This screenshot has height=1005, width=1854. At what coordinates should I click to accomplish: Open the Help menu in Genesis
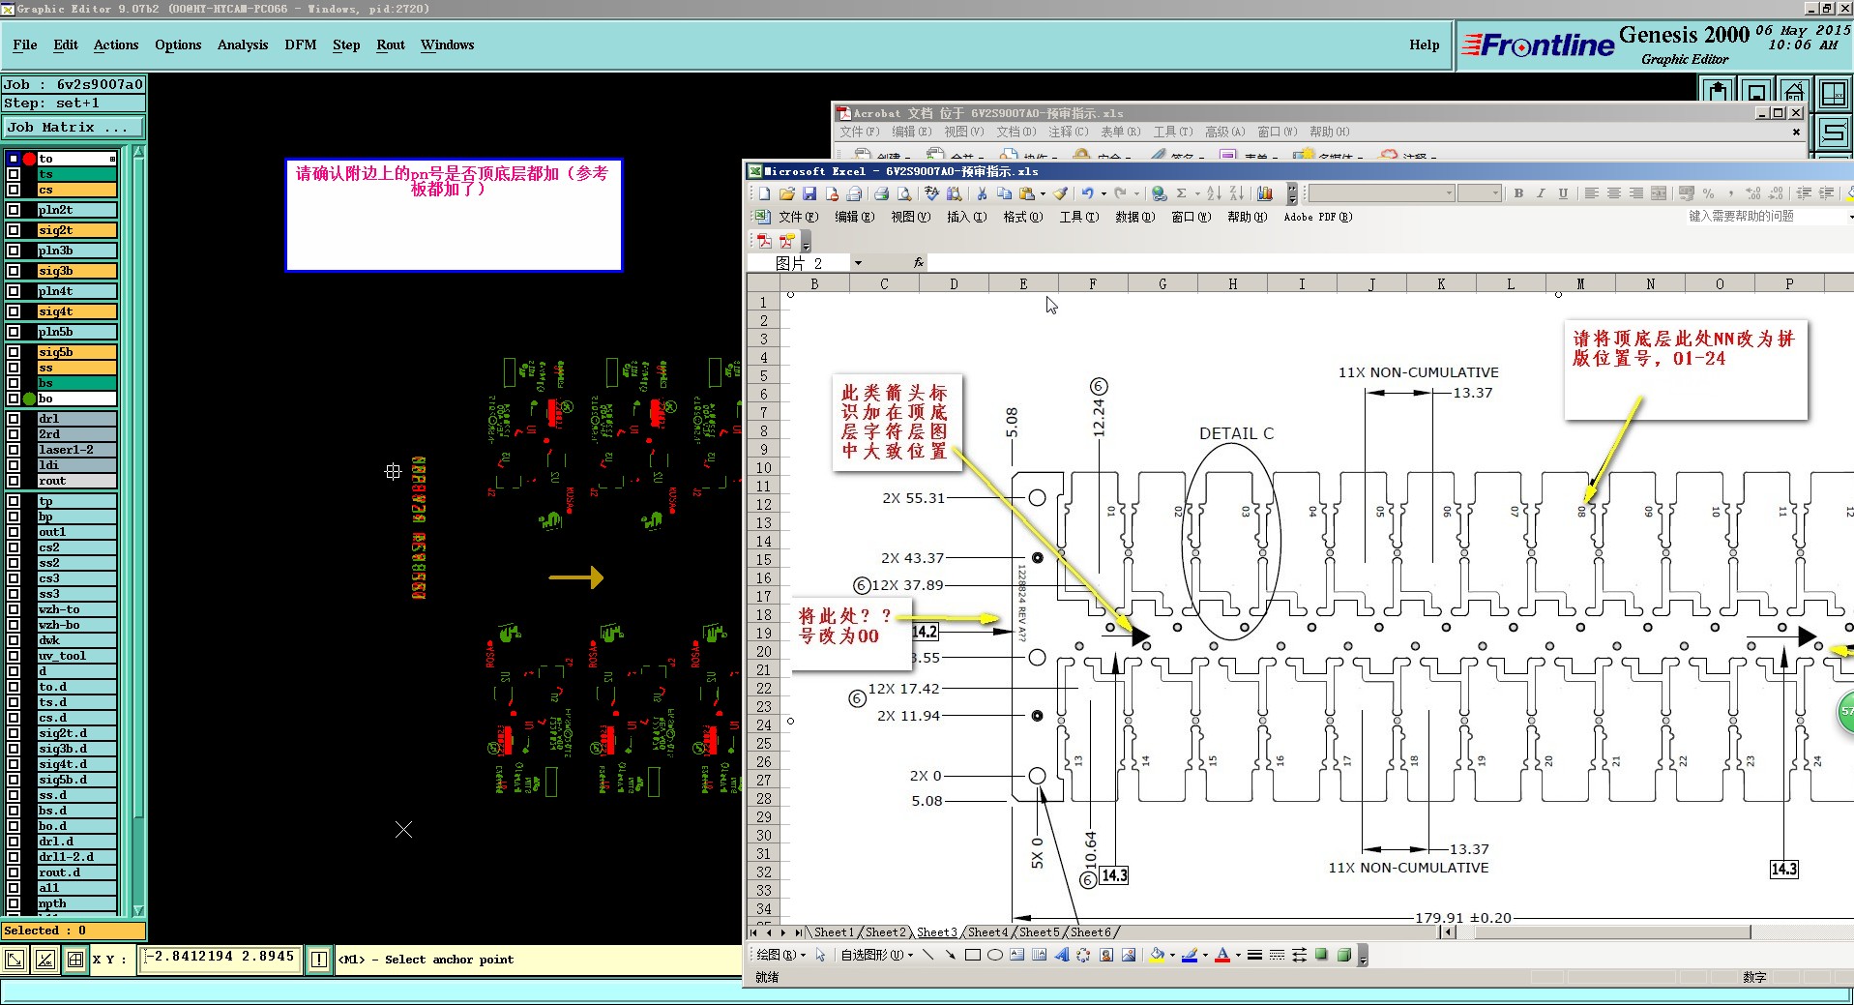pos(1424,45)
